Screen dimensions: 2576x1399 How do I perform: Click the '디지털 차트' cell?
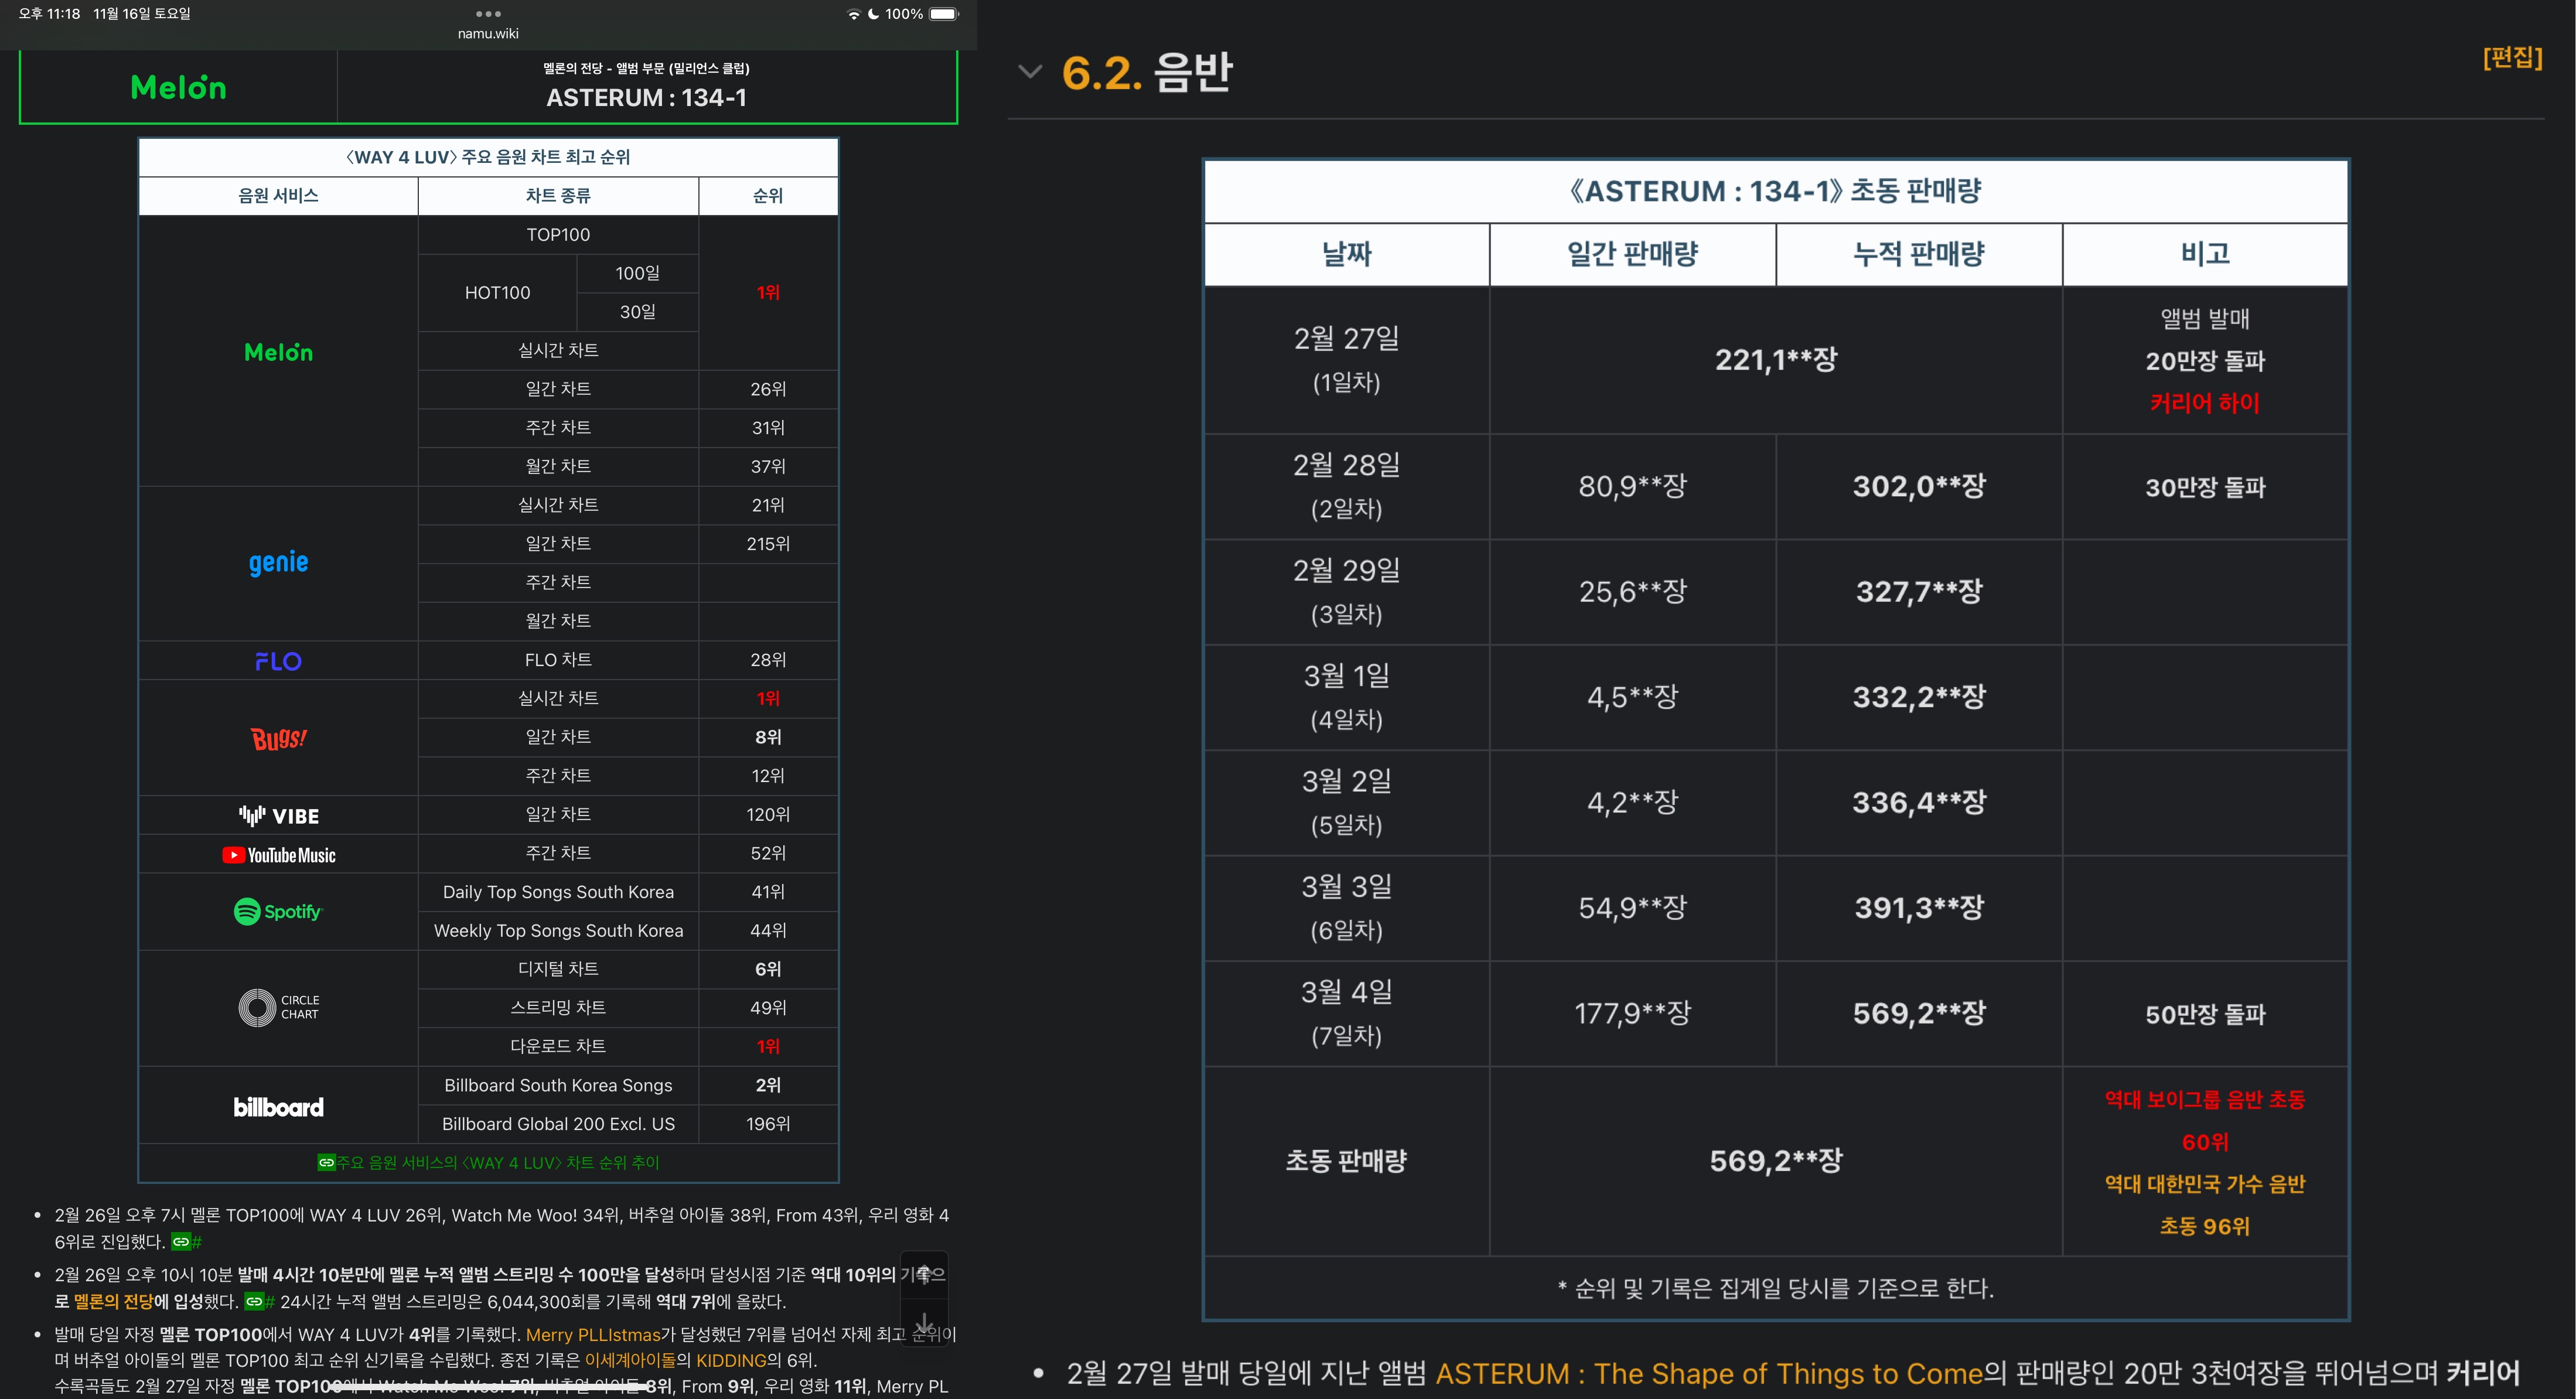(558, 969)
